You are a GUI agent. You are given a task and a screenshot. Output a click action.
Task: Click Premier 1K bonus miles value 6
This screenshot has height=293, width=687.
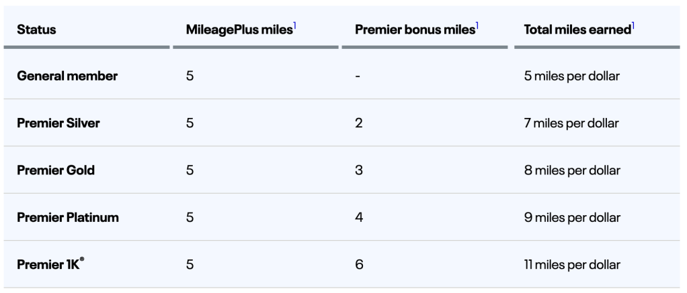point(359,264)
